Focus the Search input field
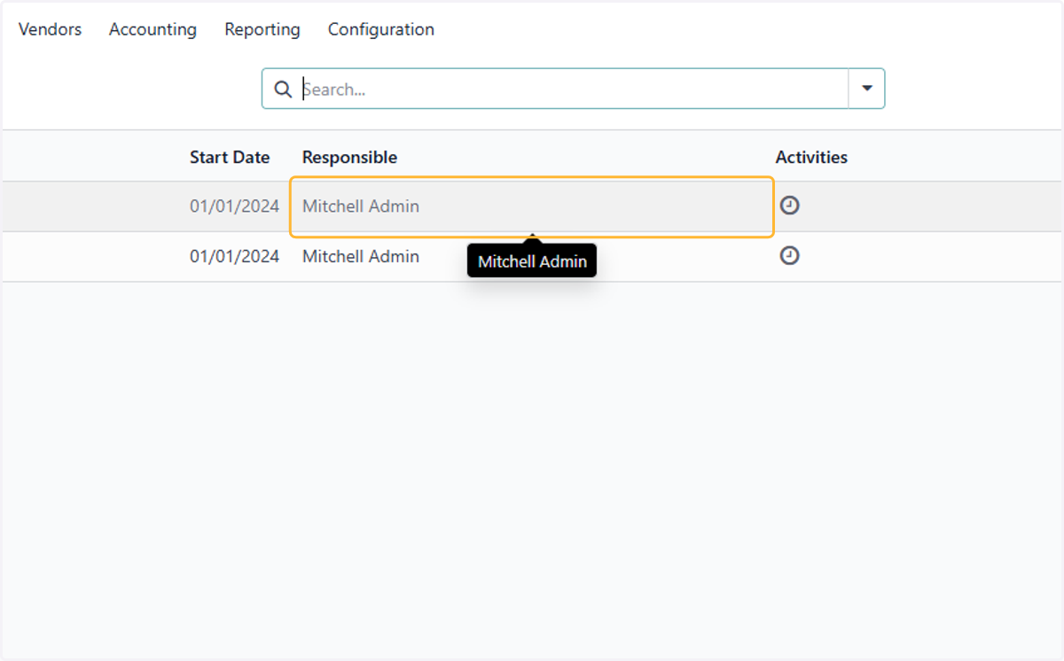Screen dimensions: 1064x661 pyautogui.click(x=573, y=89)
